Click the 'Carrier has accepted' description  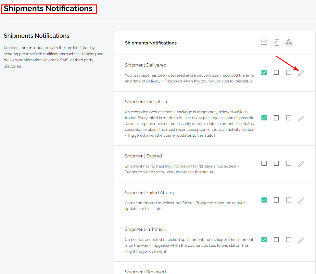[189, 245]
